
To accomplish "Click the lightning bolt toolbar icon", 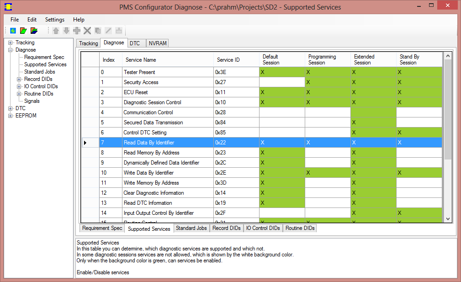I will (12, 31).
